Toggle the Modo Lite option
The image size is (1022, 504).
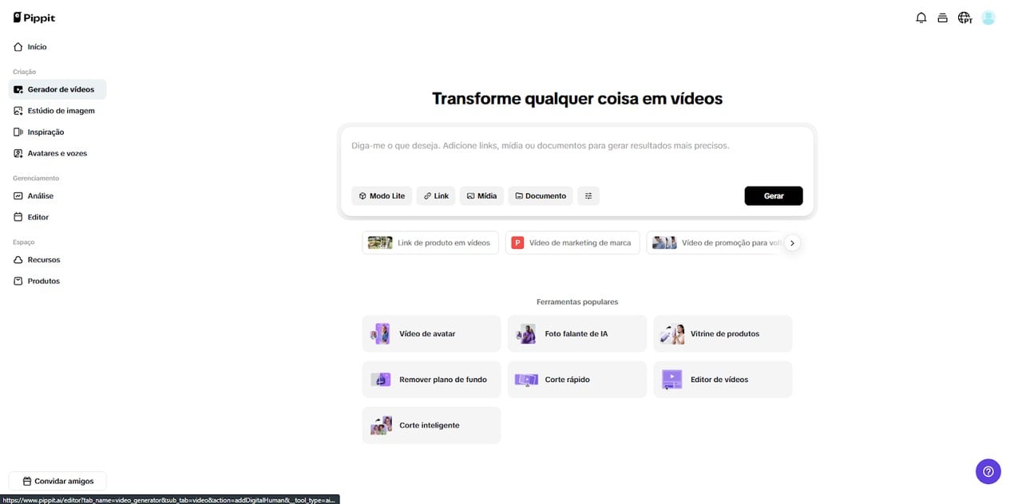pyautogui.click(x=382, y=196)
